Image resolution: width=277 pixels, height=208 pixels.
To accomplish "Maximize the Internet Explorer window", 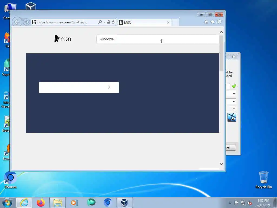I will point(210,15).
